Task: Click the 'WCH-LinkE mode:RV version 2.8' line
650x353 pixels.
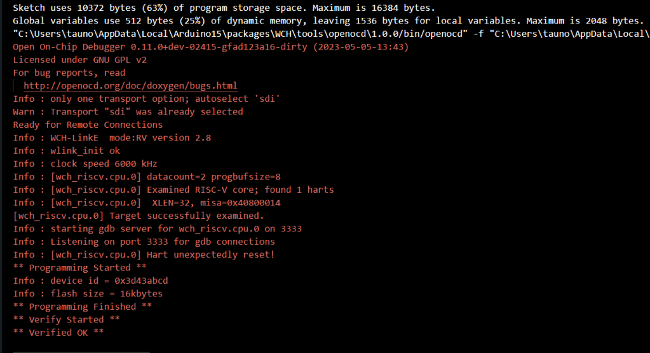Action: coord(112,137)
